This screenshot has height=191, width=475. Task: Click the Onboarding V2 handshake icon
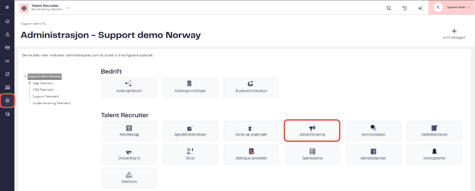click(x=129, y=152)
